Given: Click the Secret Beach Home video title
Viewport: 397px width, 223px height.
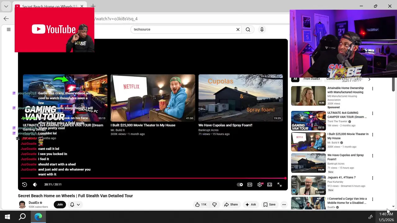Looking at the screenshot, I should (75, 196).
